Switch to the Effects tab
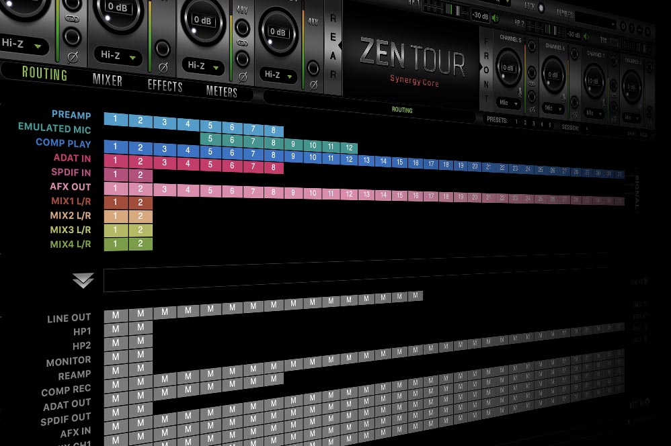 click(165, 86)
